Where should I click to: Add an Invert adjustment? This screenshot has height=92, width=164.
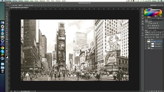click(149, 28)
